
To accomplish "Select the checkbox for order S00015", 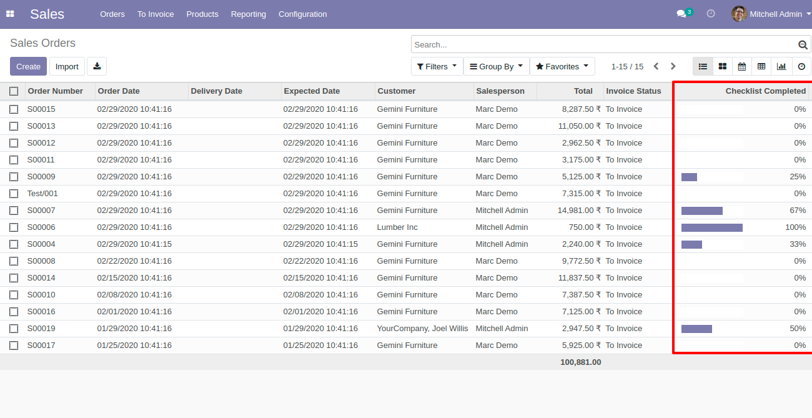I will coord(14,109).
